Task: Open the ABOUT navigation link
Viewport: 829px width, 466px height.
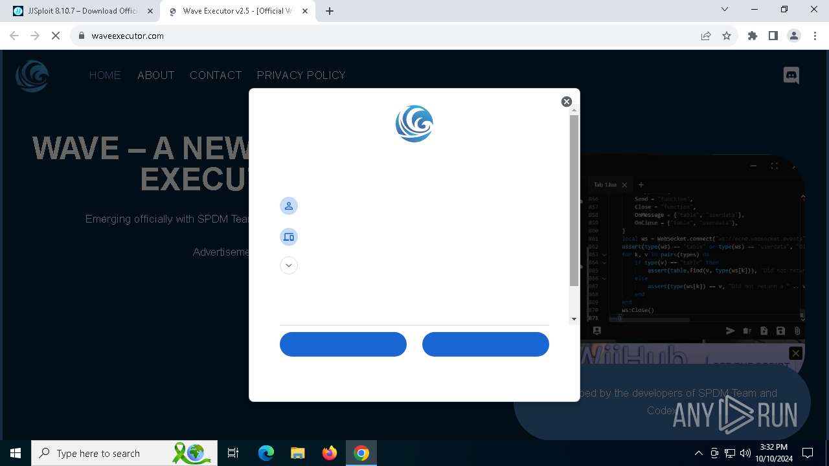Action: (156, 75)
